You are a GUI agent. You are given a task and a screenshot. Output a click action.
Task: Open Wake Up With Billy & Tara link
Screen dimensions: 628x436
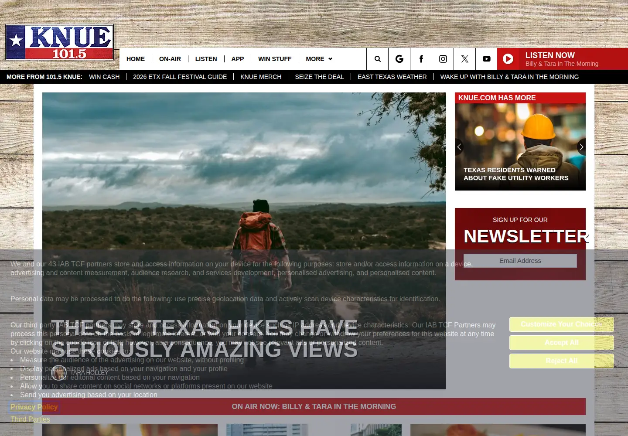point(509,77)
